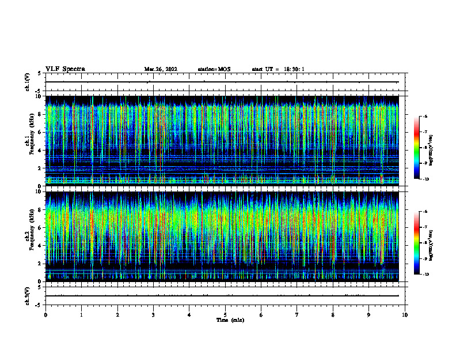Click the "-7" tick on ch.2 color bar
Viewport: 456px width, 353px height.
(x=425, y=227)
